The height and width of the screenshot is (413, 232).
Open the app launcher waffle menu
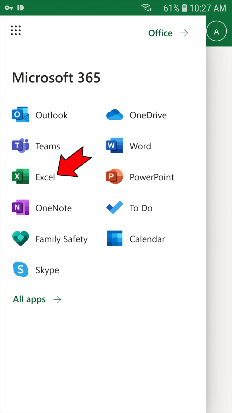coord(15,30)
